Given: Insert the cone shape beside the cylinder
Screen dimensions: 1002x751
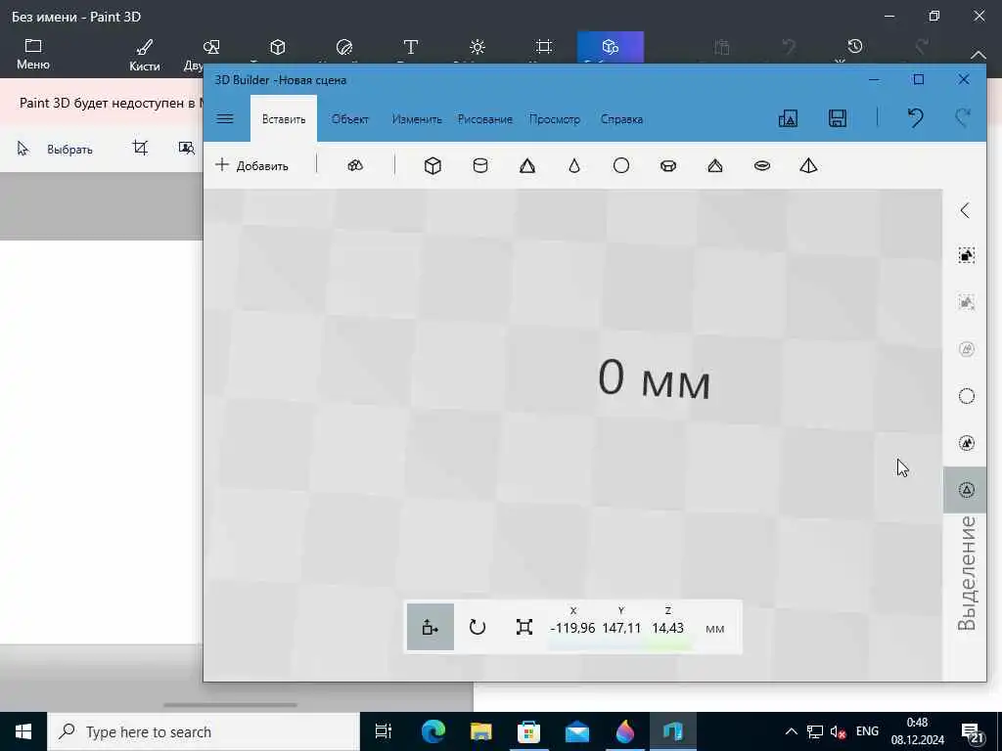Looking at the screenshot, I should click(x=527, y=166).
